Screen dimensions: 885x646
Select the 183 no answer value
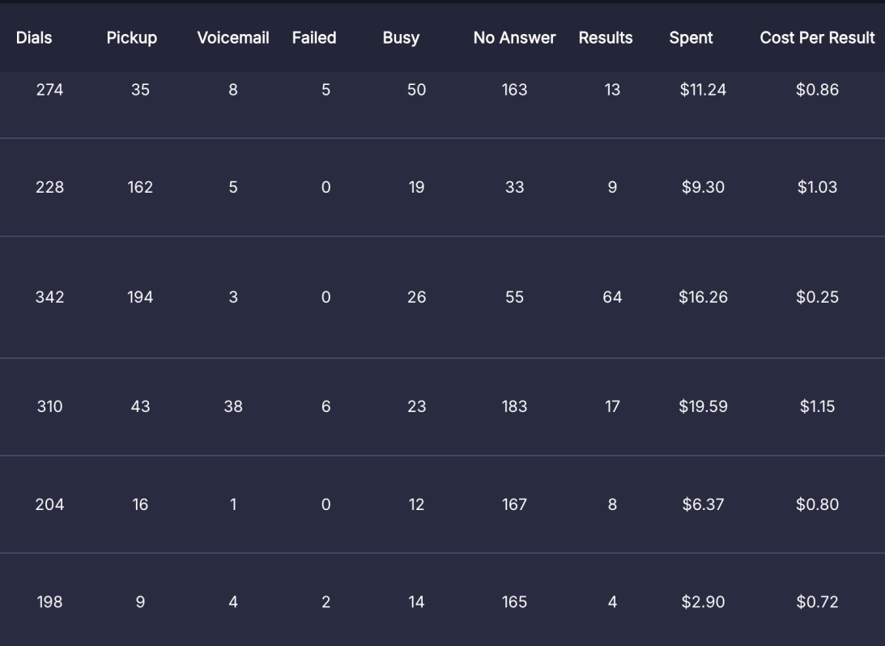tap(514, 406)
